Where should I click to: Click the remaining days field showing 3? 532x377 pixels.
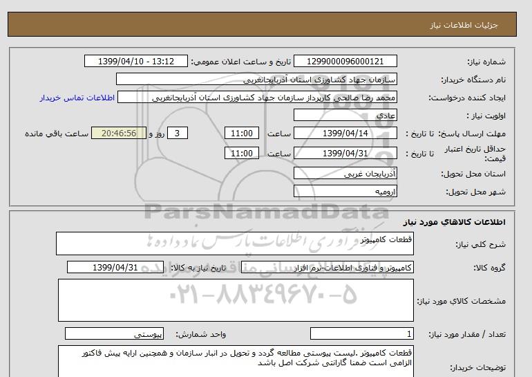[x=178, y=133]
